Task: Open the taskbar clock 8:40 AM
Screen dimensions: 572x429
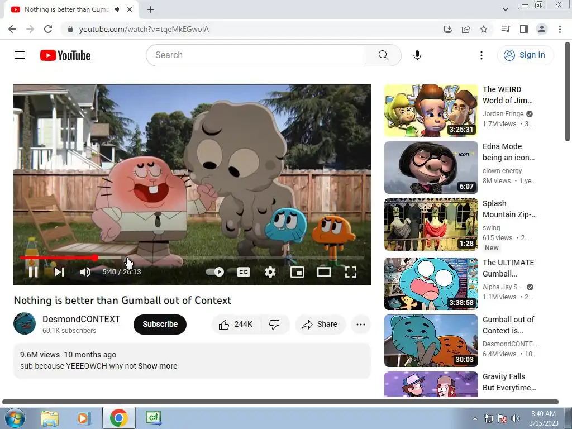Action: pyautogui.click(x=544, y=418)
